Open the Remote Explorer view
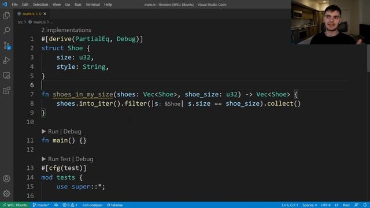The image size is (370, 208). [6, 76]
